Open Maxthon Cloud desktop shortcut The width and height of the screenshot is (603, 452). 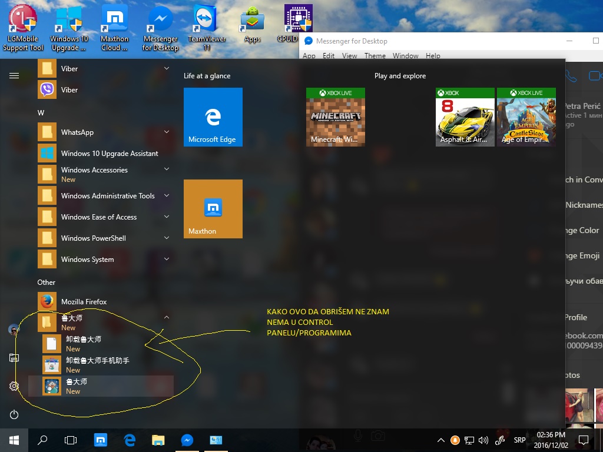[114, 28]
